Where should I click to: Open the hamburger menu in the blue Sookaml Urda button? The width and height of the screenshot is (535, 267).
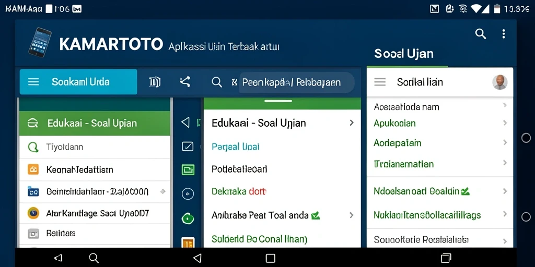pyautogui.click(x=33, y=82)
